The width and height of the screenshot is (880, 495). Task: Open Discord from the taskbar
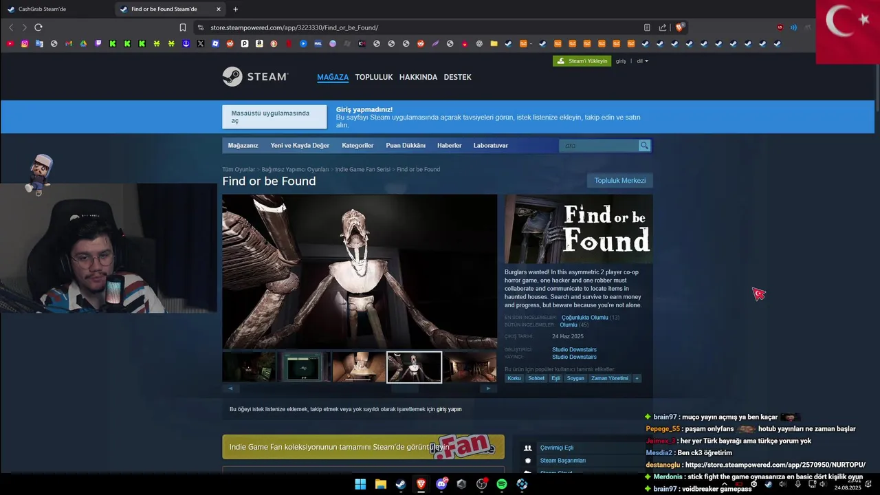tap(441, 484)
